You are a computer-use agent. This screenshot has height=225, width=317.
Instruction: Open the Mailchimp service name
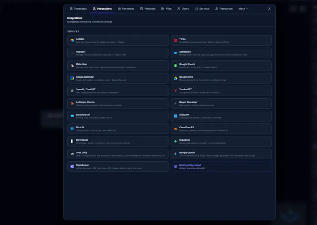[82, 64]
